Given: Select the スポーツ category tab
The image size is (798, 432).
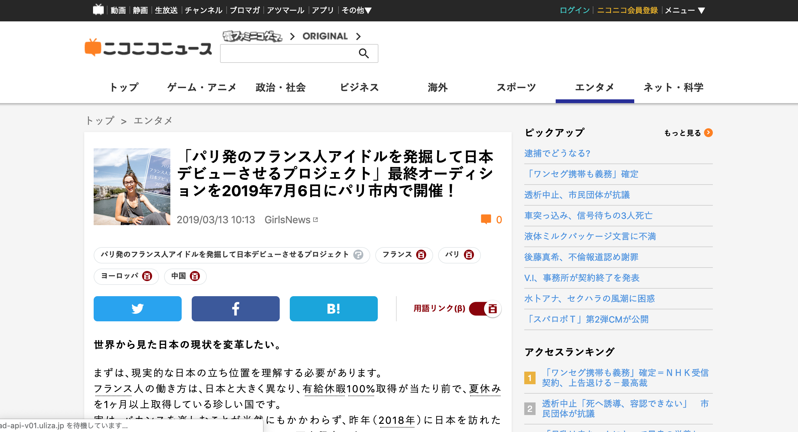Looking at the screenshot, I should click(x=516, y=87).
